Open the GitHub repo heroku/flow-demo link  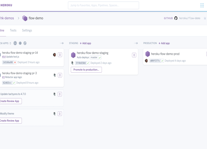(x=189, y=18)
